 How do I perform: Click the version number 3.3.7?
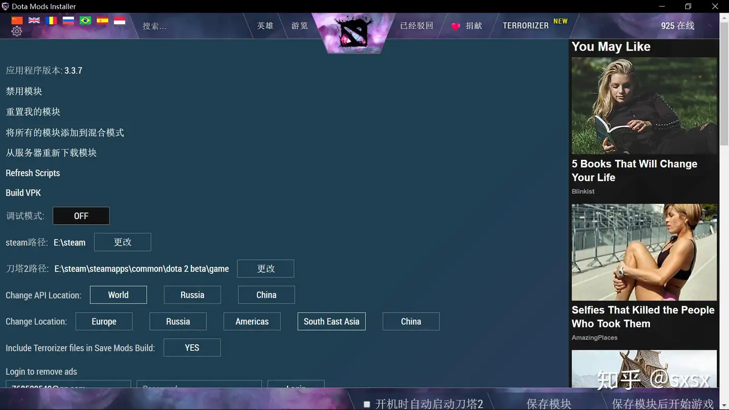[73, 71]
